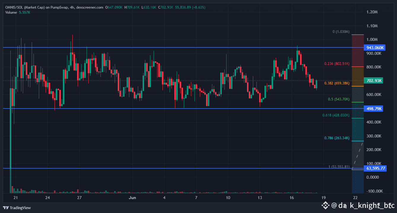Click the 4 date label on time axis
The image size is (397, 213).
point(164,198)
